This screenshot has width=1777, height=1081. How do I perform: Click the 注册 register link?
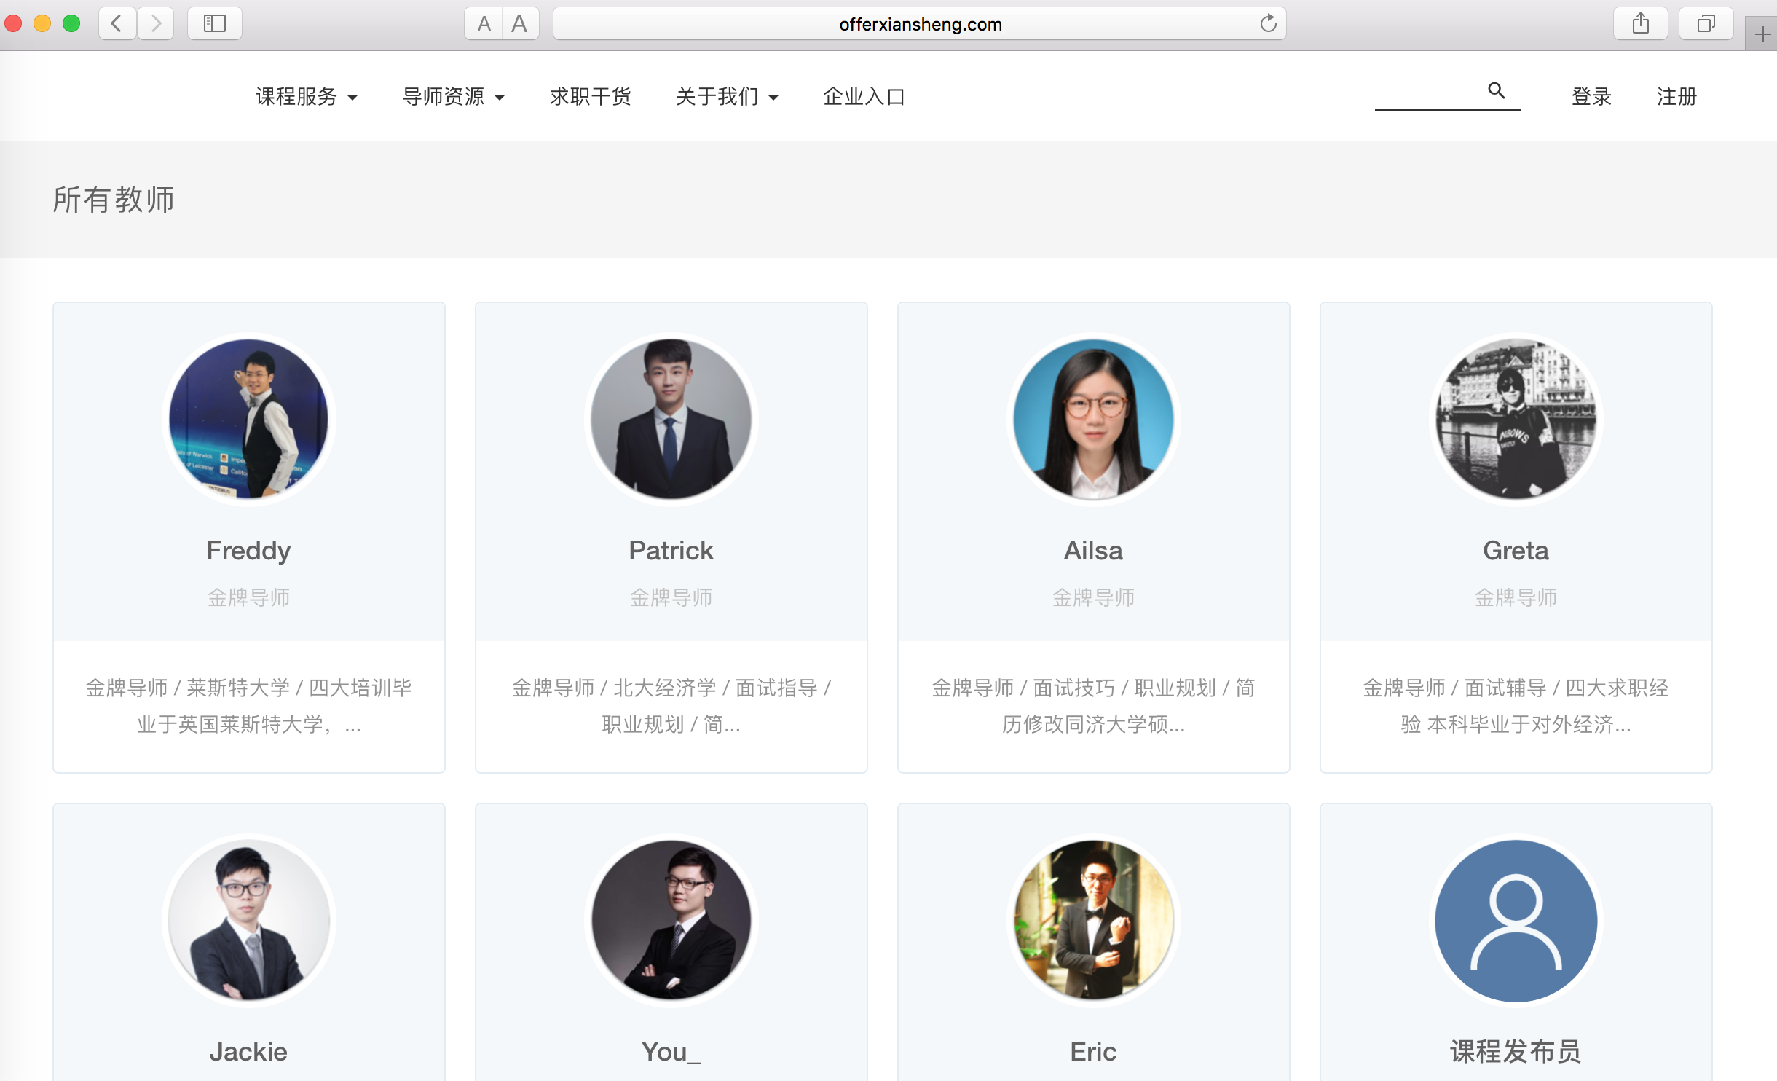point(1676,96)
